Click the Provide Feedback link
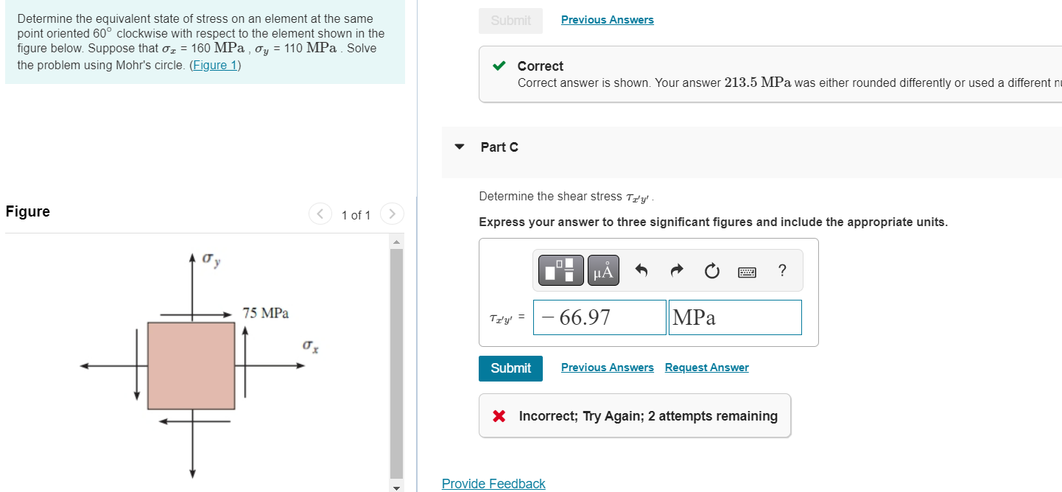 (x=493, y=484)
